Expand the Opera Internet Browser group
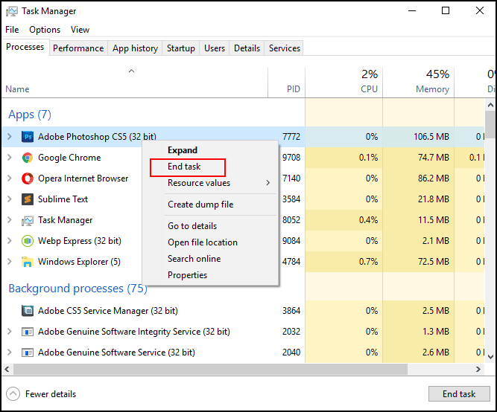The height and width of the screenshot is (412, 497). click(x=10, y=178)
